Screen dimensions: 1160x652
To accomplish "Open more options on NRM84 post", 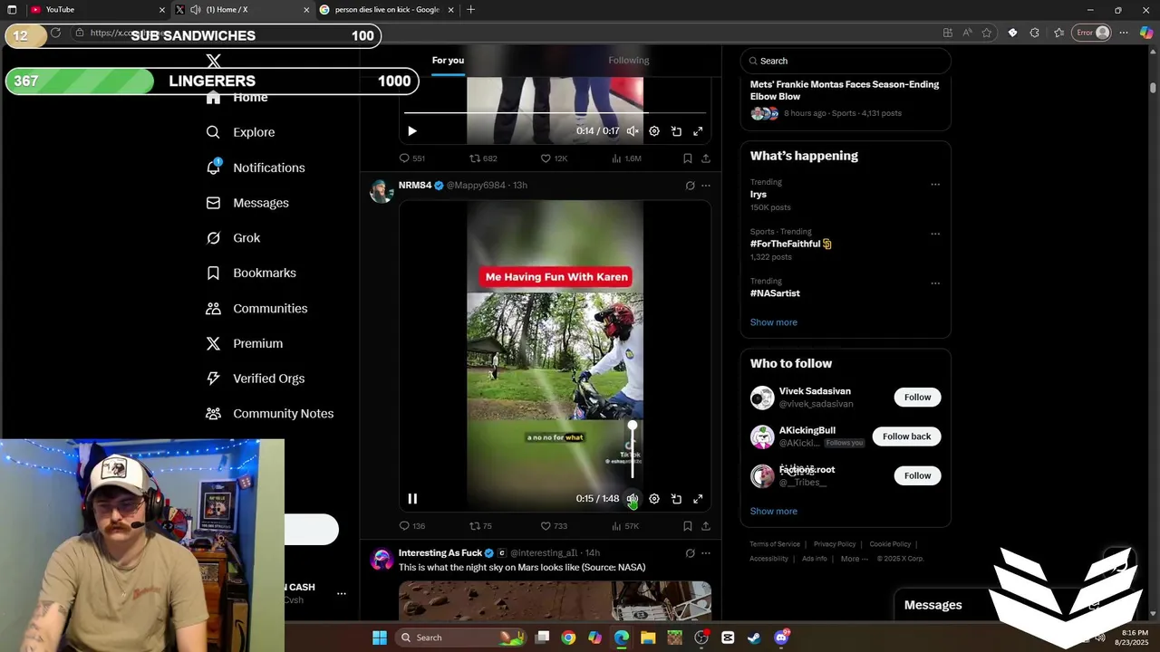I will [706, 186].
